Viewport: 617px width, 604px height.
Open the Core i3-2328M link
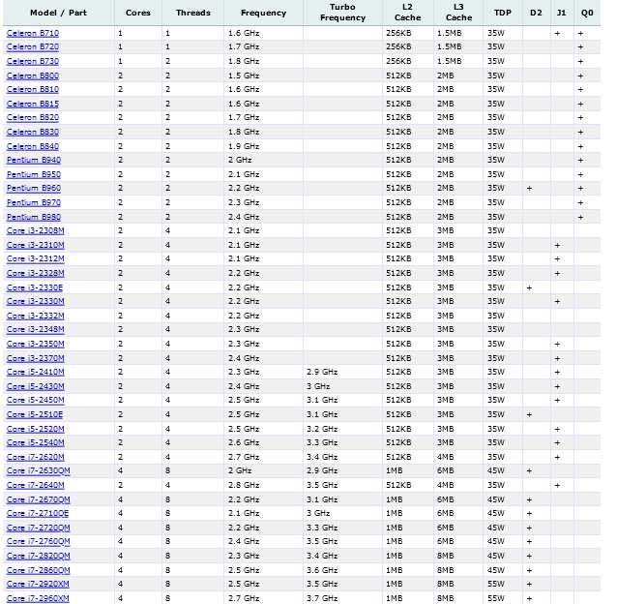click(36, 273)
